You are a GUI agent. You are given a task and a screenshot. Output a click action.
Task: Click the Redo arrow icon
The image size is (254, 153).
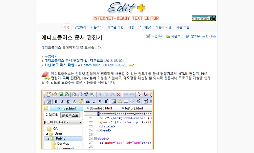click(x=132, y=94)
